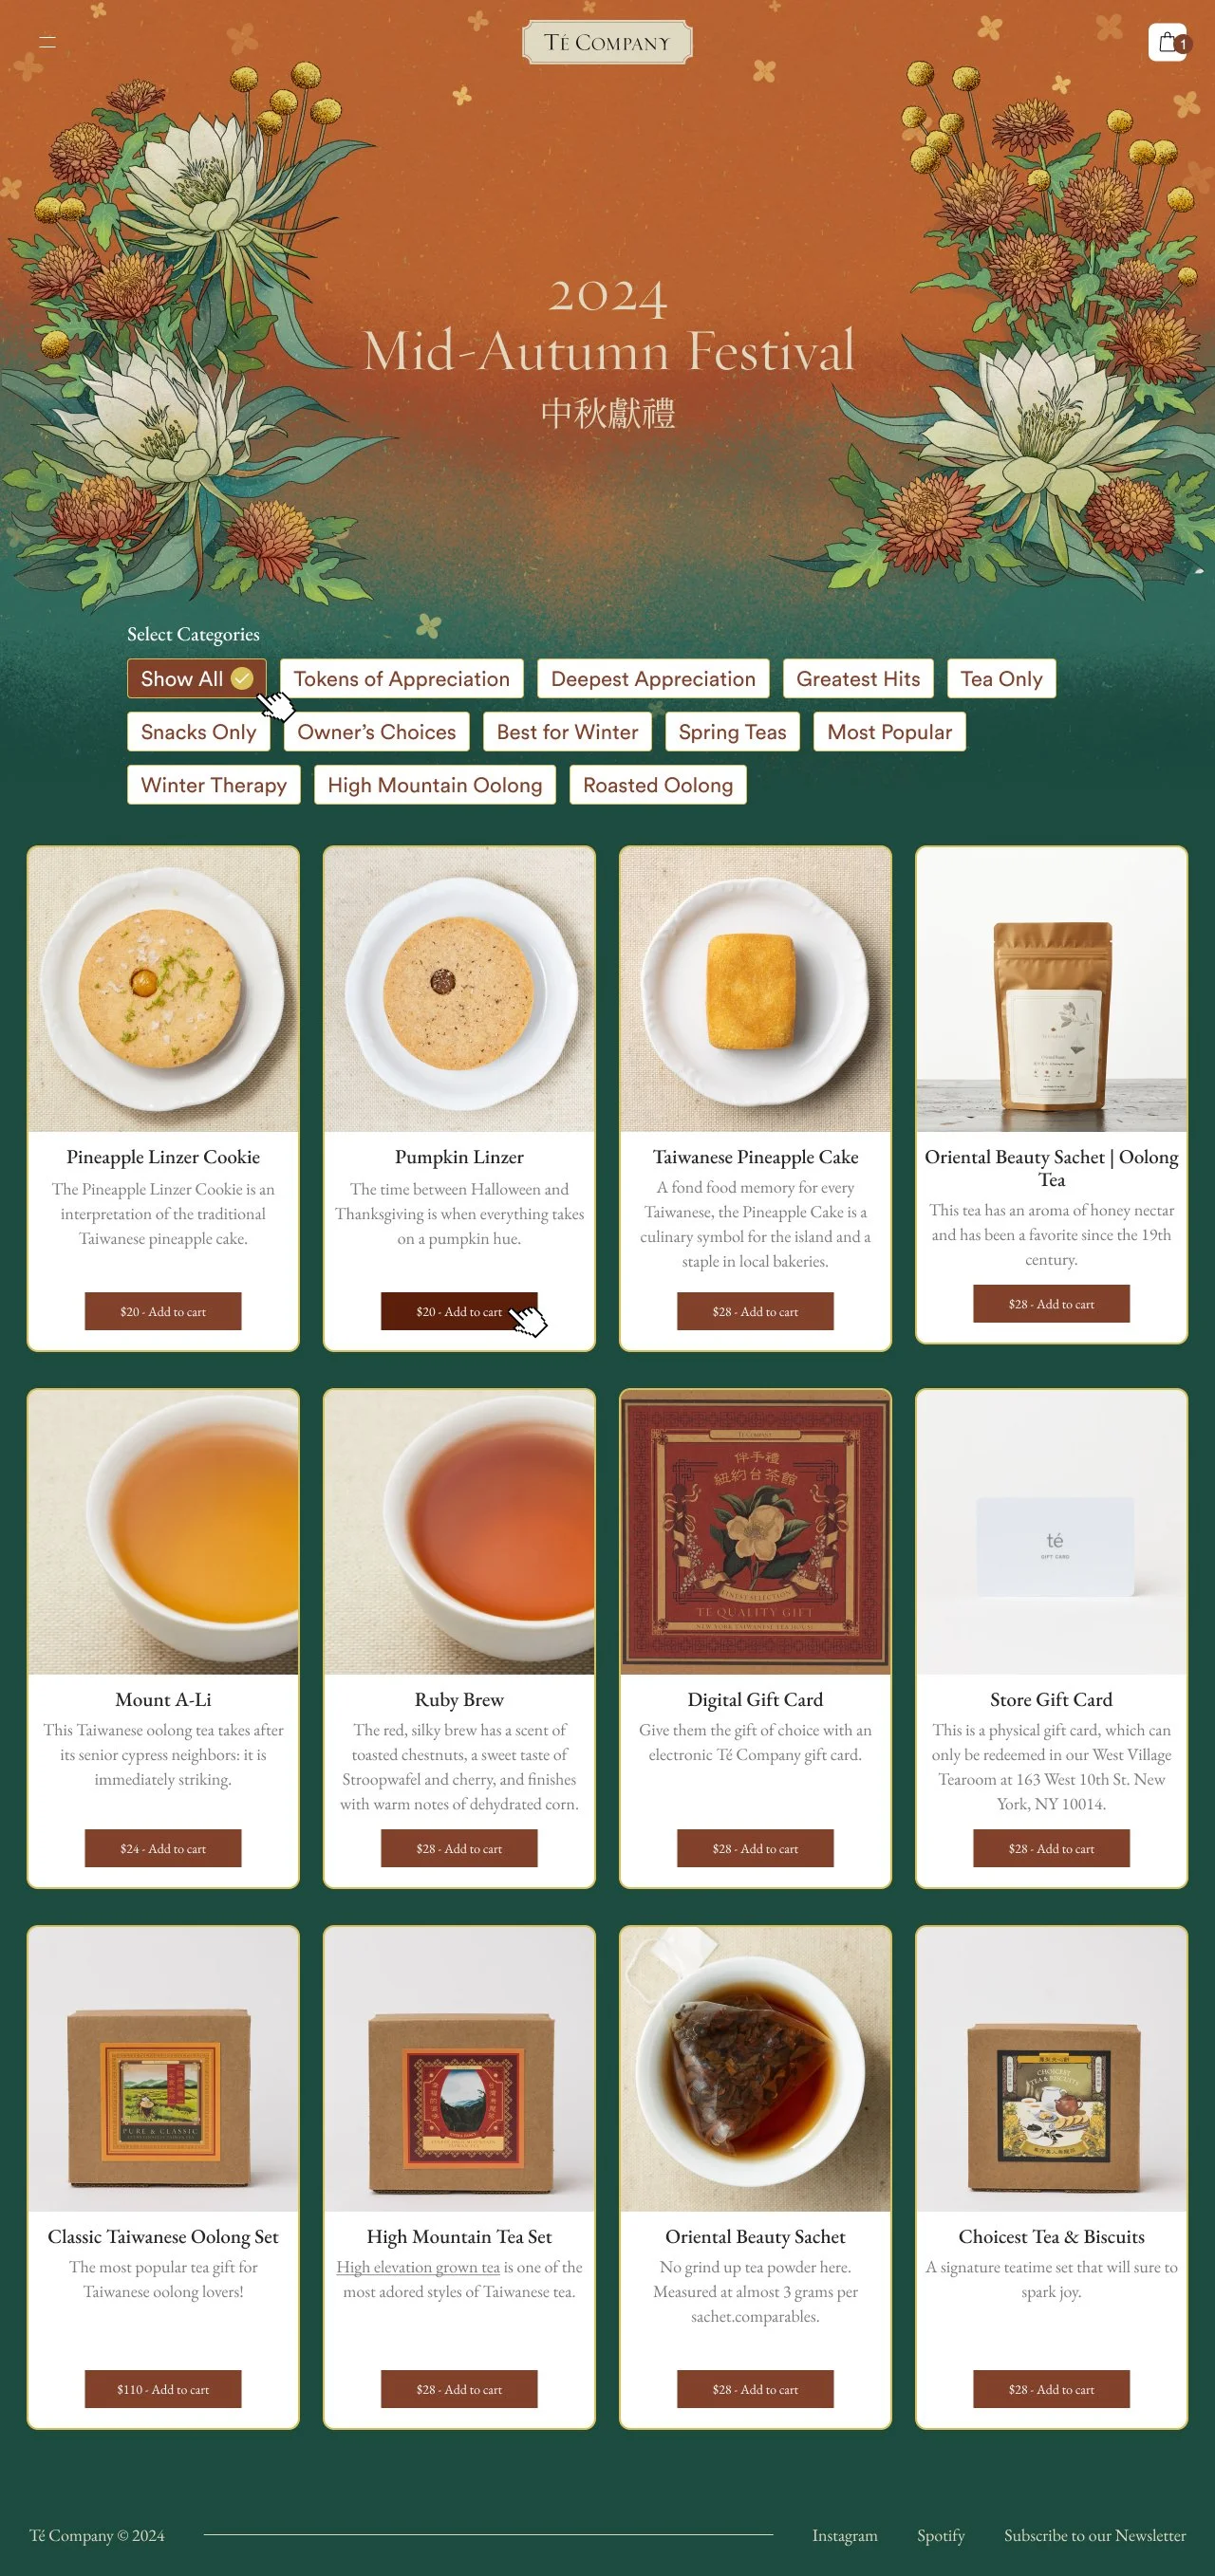Viewport: 1215px width, 2576px height.
Task: Toggle the Show All category filter
Action: click(x=196, y=679)
